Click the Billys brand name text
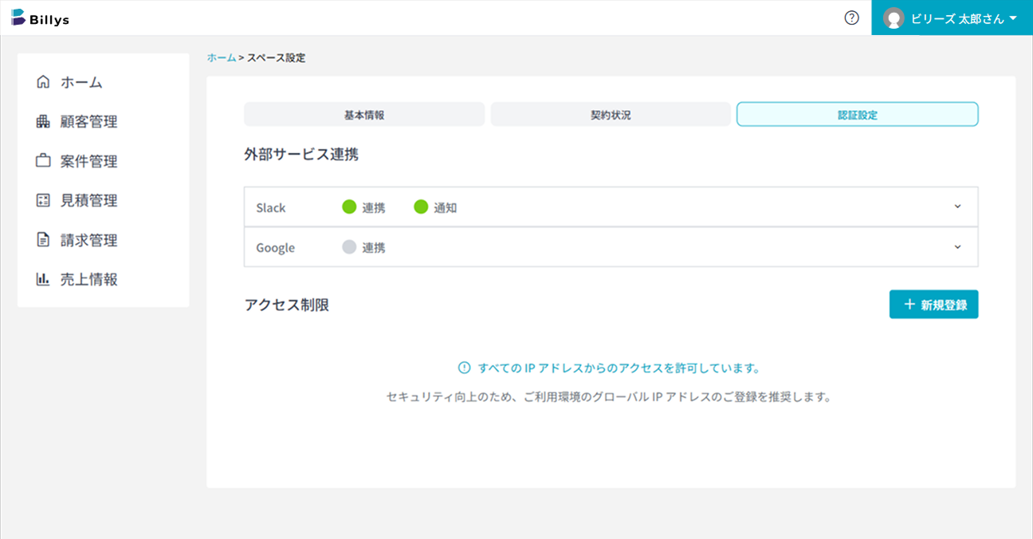Viewport: 1033px width, 539px height. (x=49, y=20)
